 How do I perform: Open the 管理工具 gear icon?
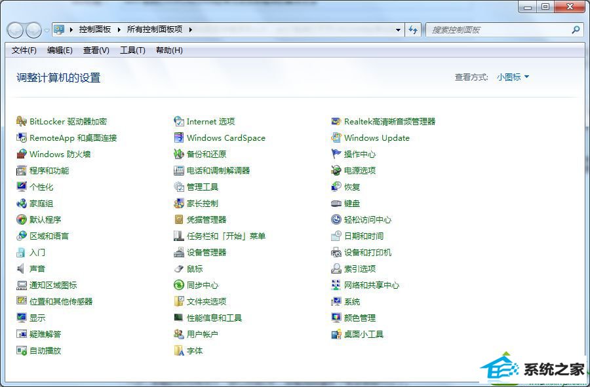tap(179, 187)
